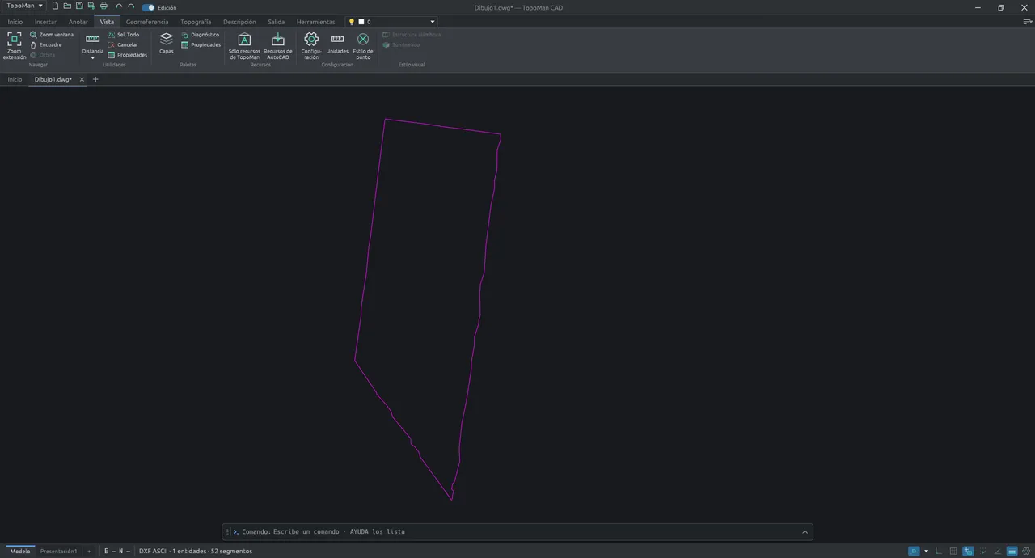Toggle lineweight display in status bar
This screenshot has width=1035, height=558.
[1012, 552]
